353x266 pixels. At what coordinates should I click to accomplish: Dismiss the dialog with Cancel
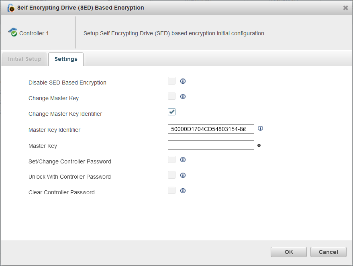tap(328, 252)
